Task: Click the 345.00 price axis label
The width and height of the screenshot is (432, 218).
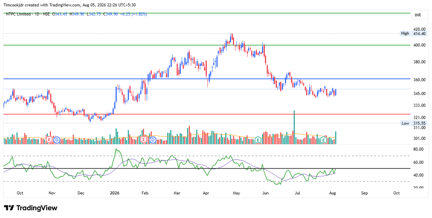Action: tap(420, 94)
